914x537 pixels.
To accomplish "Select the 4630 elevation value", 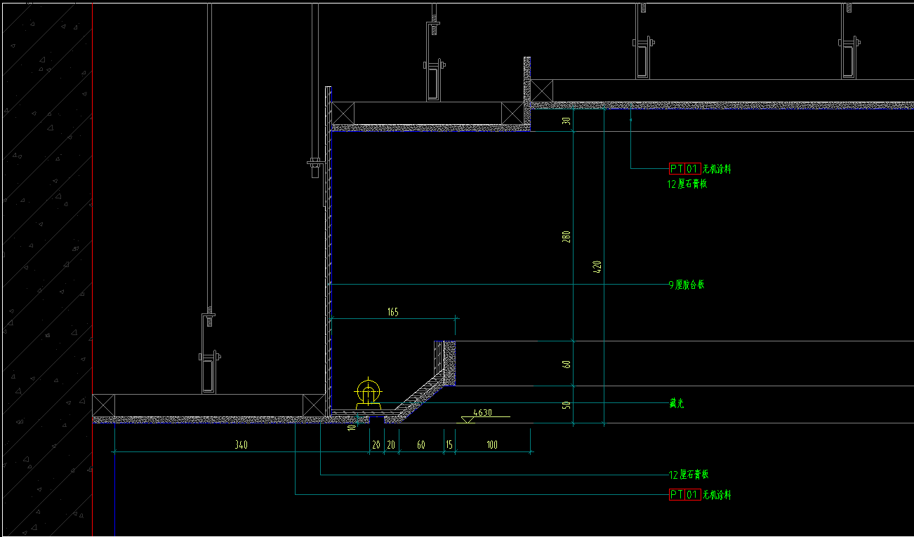I will click(x=482, y=412).
